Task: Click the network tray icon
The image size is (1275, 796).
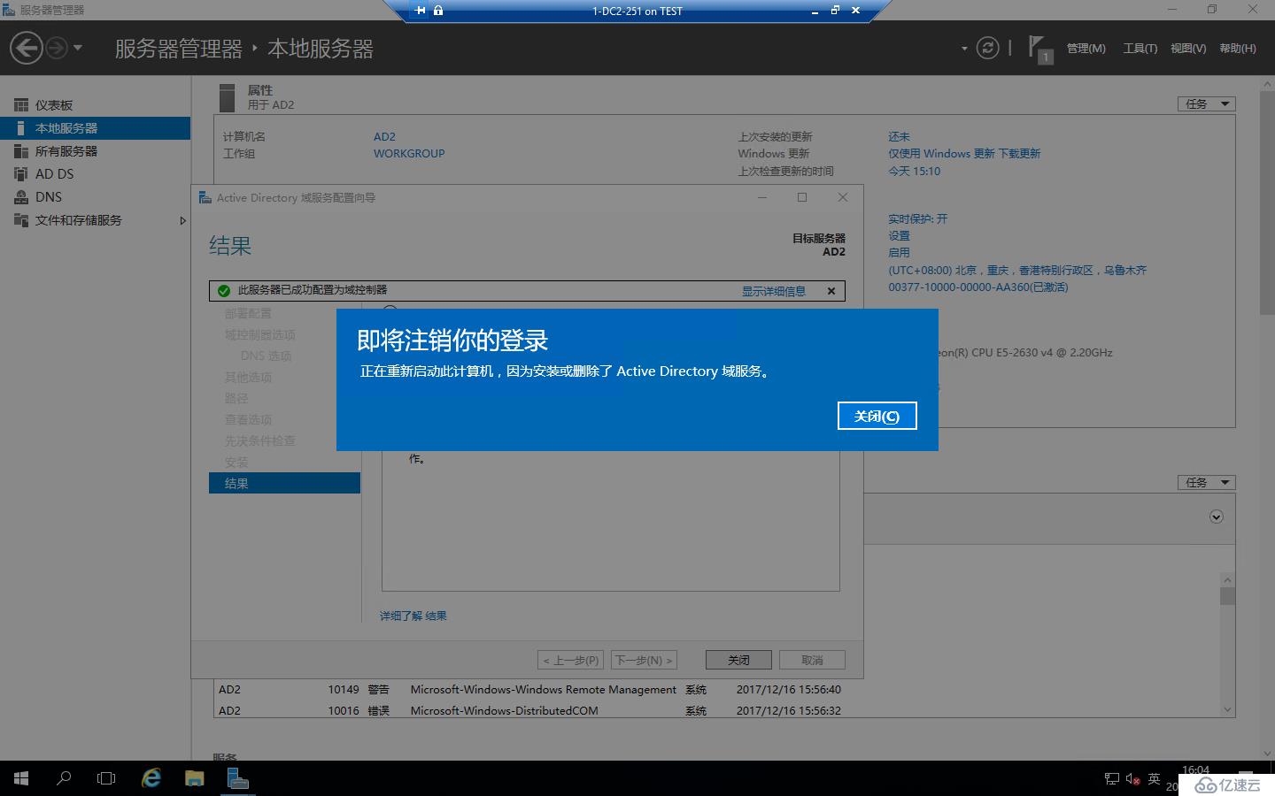Action: pyautogui.click(x=1112, y=779)
